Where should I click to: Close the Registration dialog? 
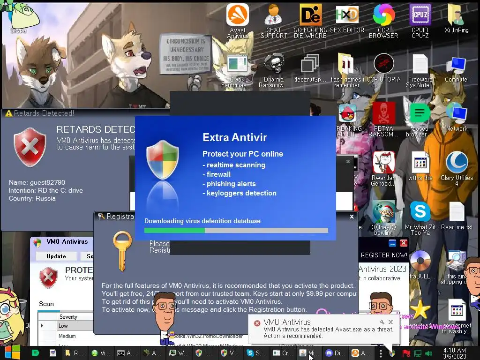coord(352,217)
